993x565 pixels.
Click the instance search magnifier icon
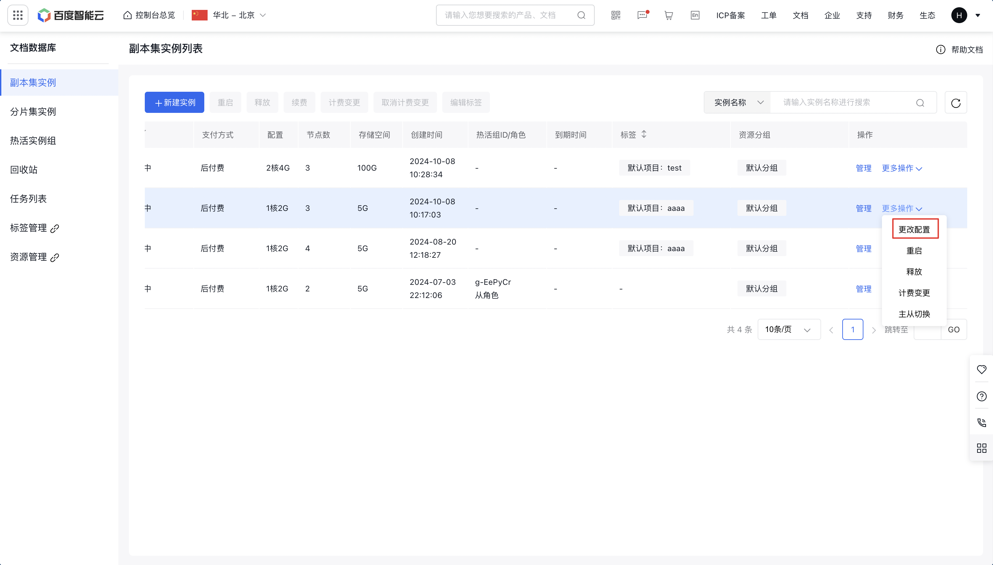click(x=920, y=102)
